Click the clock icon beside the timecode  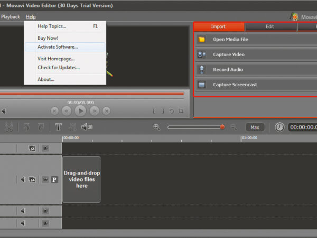[x=279, y=127]
